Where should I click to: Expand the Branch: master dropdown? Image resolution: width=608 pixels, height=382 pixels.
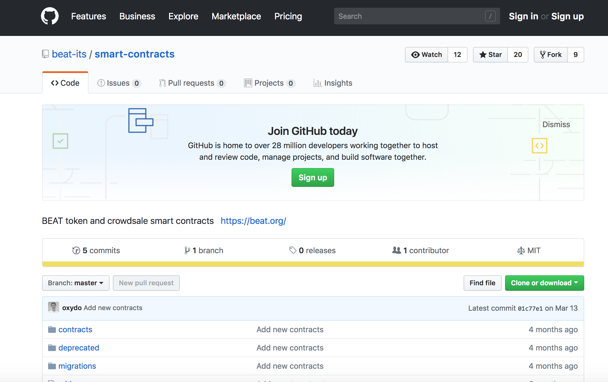point(76,283)
